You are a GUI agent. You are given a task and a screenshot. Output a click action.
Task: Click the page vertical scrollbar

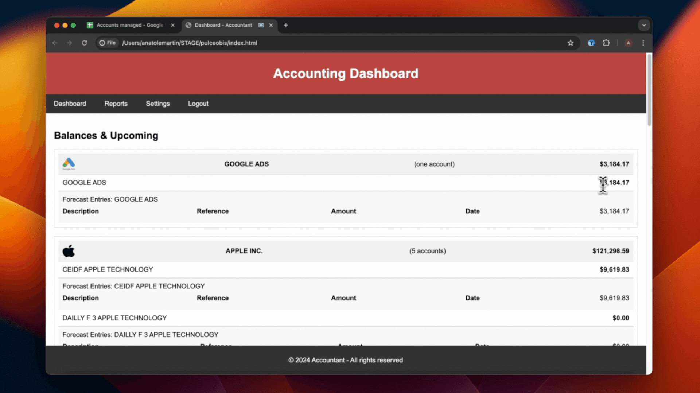tap(649, 90)
